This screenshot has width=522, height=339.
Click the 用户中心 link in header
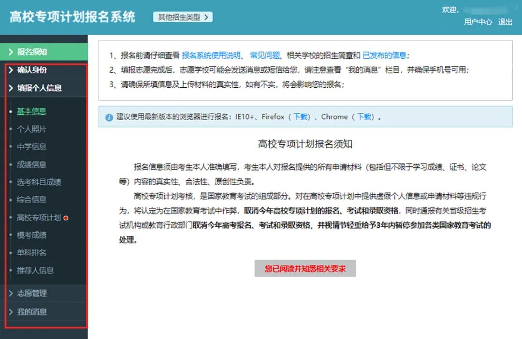point(478,22)
